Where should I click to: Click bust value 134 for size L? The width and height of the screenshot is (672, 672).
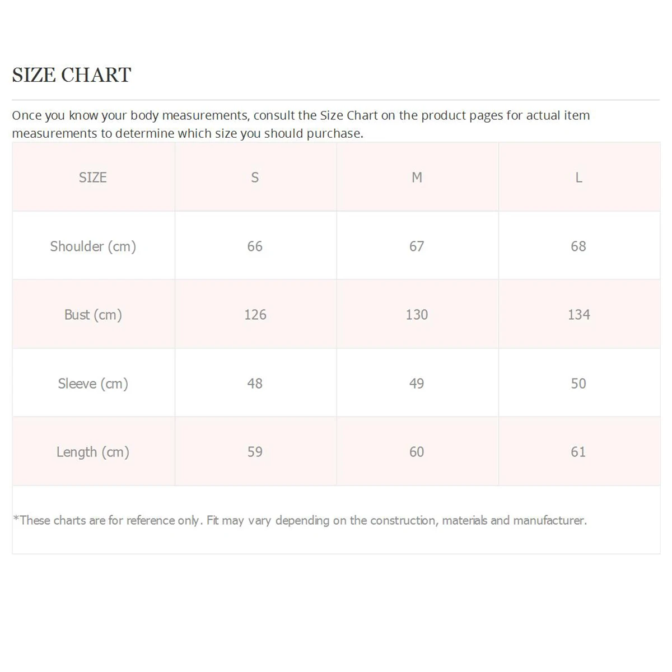(578, 315)
